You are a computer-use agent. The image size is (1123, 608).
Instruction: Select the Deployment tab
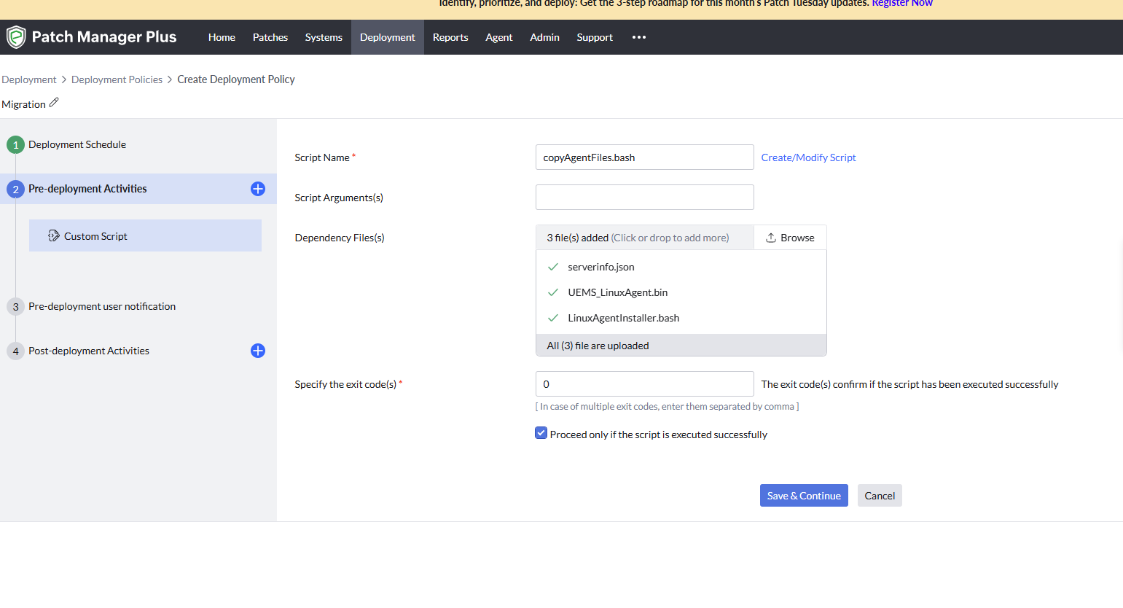pyautogui.click(x=388, y=37)
